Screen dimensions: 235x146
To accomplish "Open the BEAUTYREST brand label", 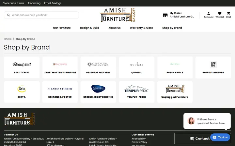I will [22, 73].
